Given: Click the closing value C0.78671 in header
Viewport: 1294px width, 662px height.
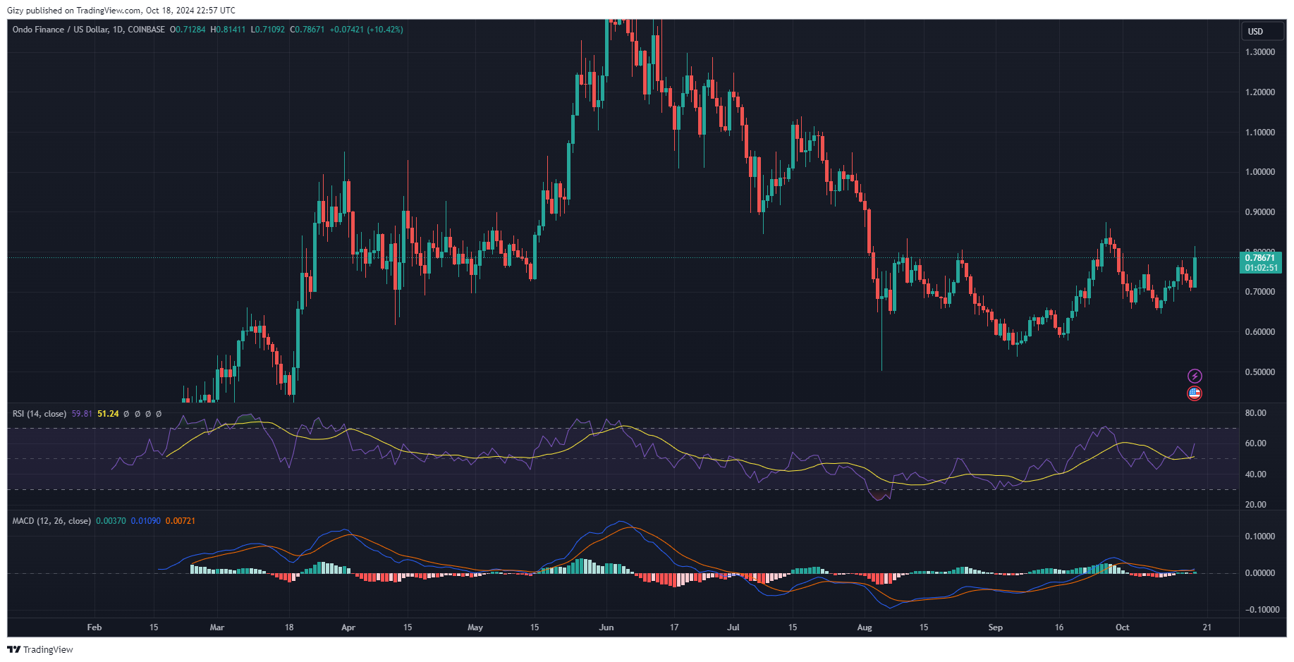Looking at the screenshot, I should [x=307, y=30].
